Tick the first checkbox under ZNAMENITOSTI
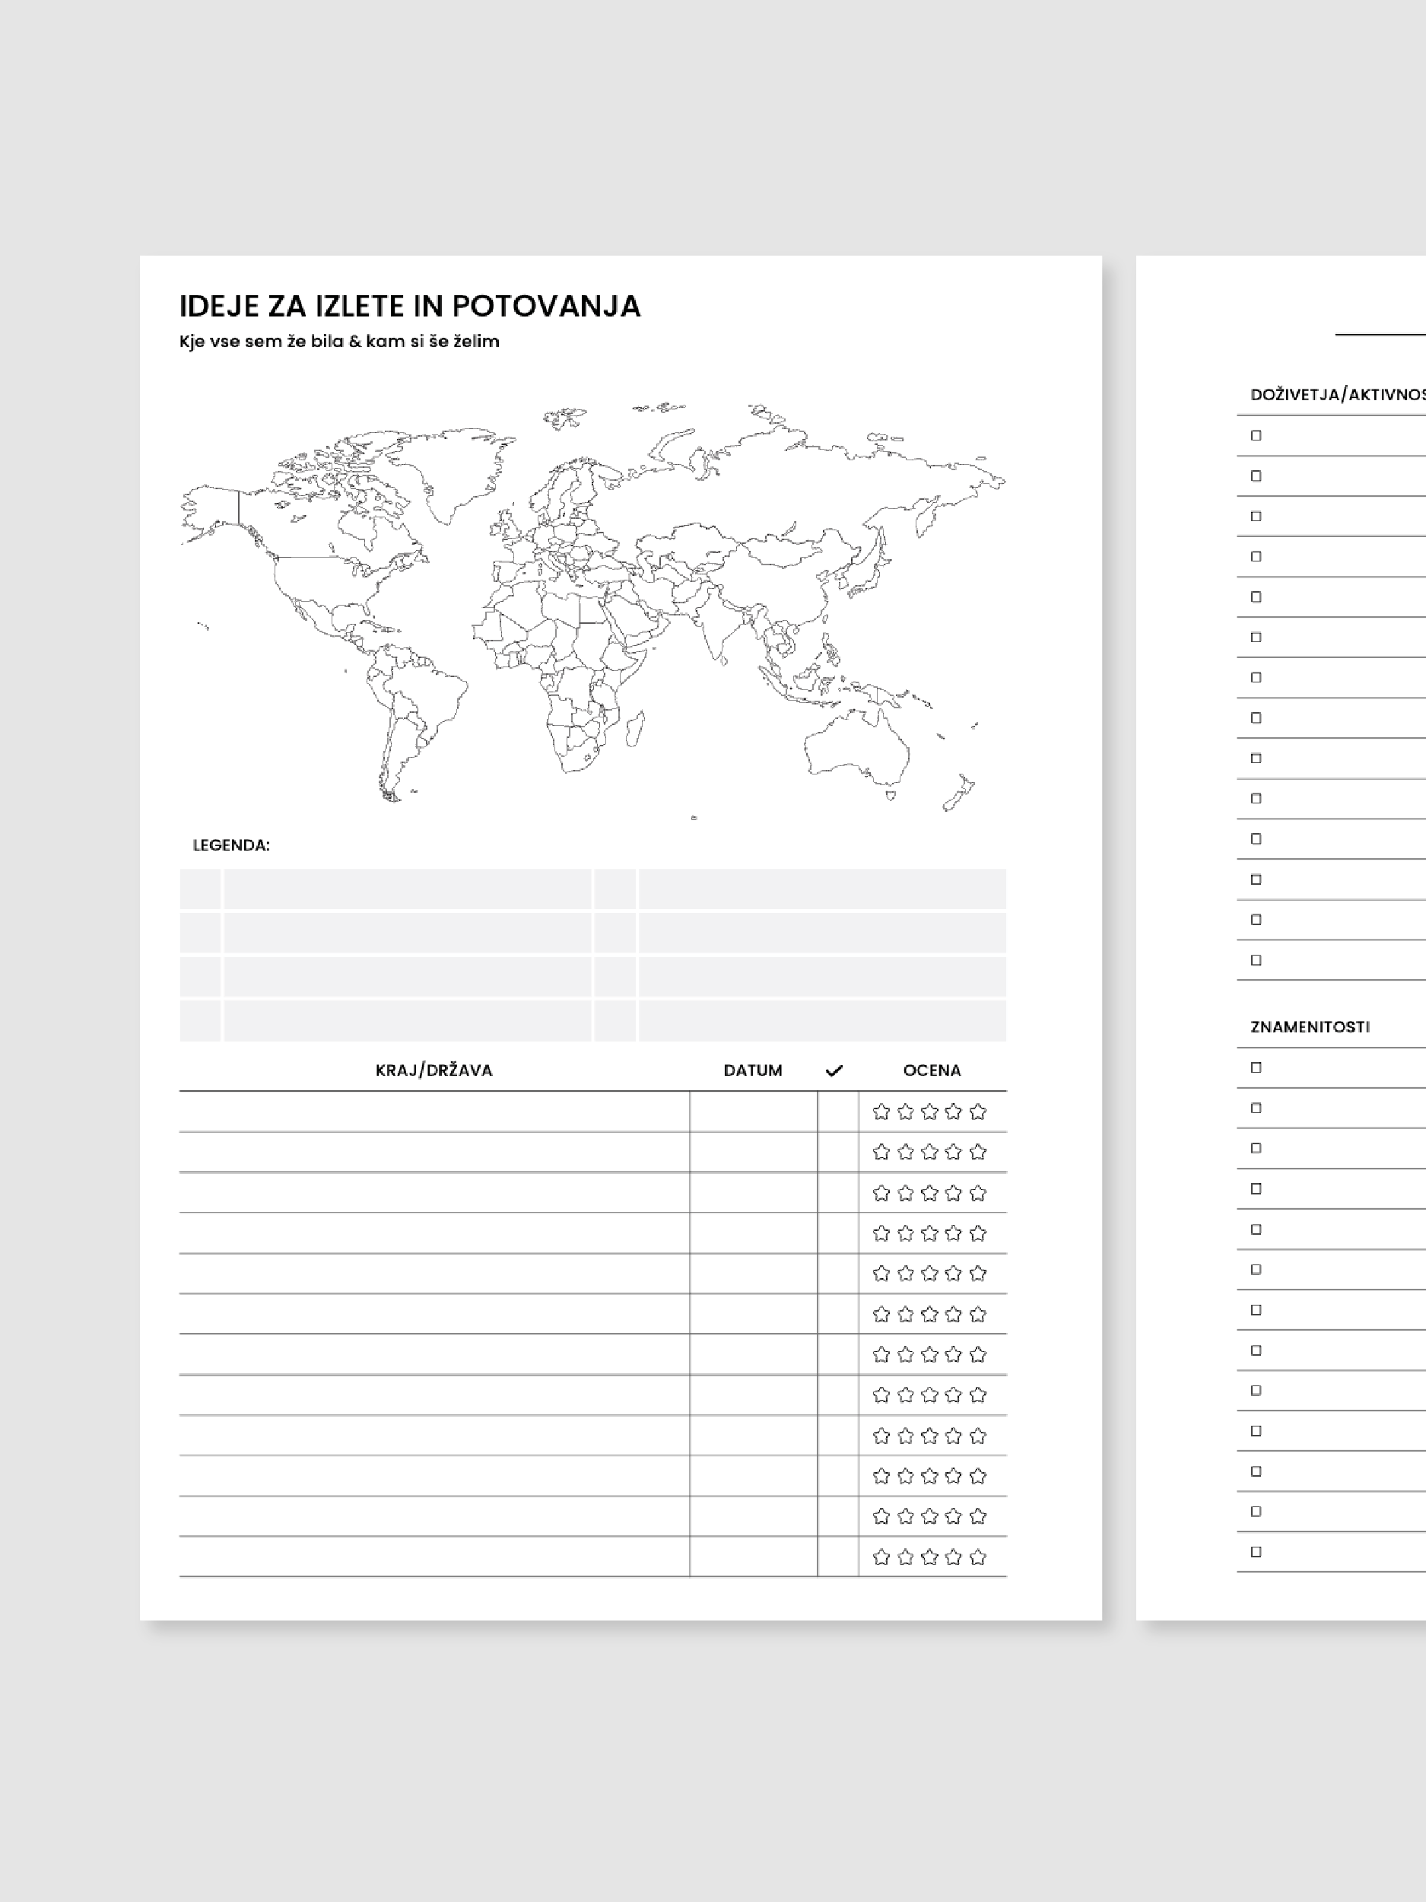This screenshot has width=1426, height=1902. pyautogui.click(x=1256, y=1068)
